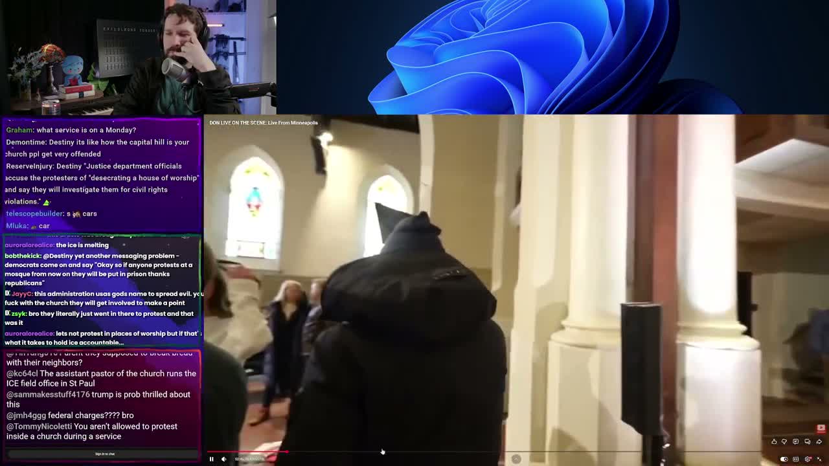Click username @kc64cl in chat

click(22, 373)
